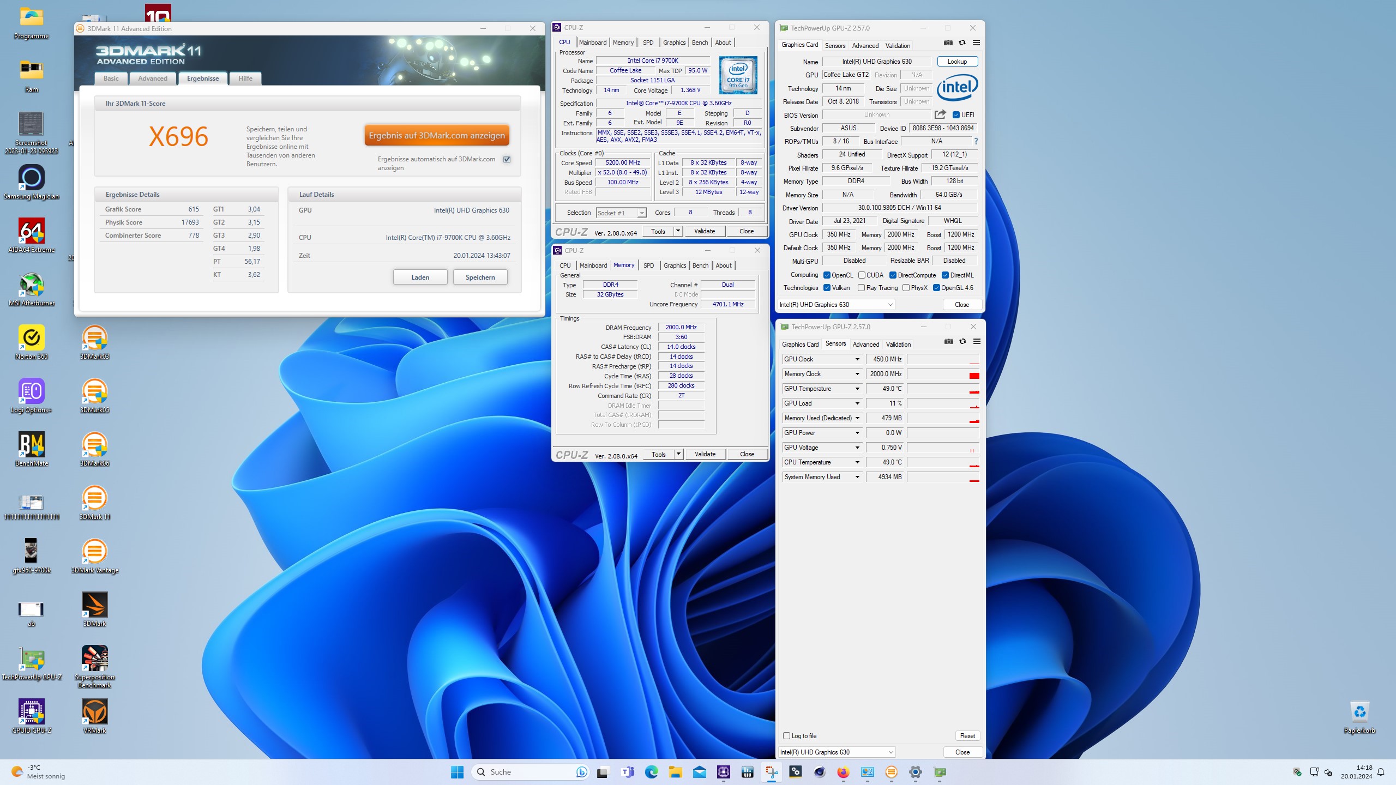Click Lookup button in GPU-Z
This screenshot has width=1396, height=785.
coord(957,62)
